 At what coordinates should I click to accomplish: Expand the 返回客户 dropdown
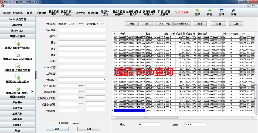(104, 80)
